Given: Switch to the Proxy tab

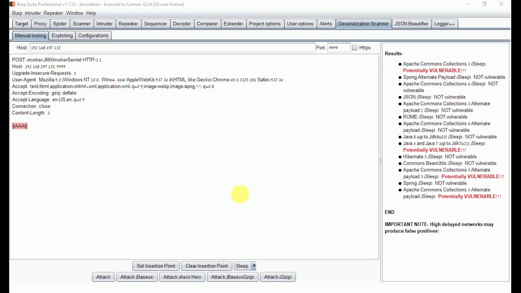Looking at the screenshot, I should pyautogui.click(x=40, y=24).
